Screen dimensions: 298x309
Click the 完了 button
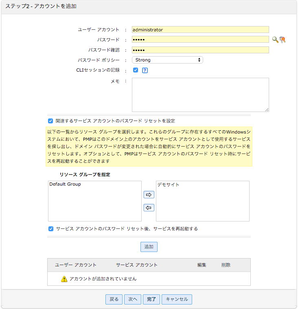151,299
